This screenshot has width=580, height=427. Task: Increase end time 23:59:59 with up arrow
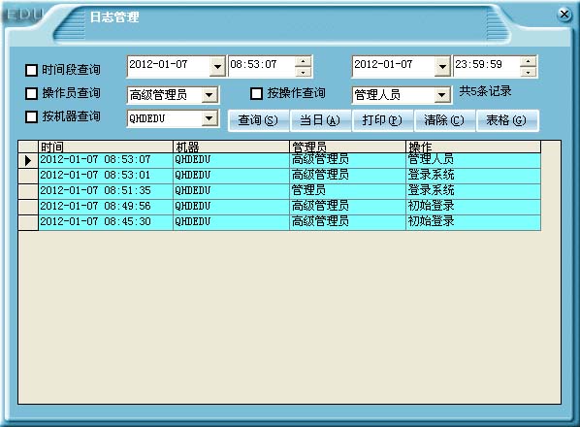529,61
